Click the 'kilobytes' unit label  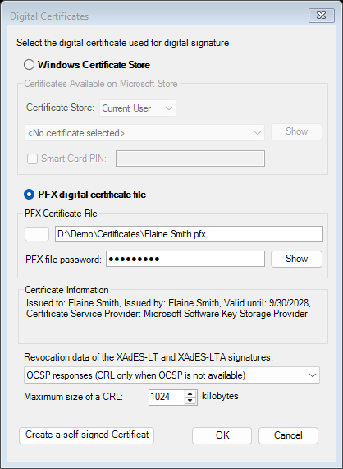pyautogui.click(x=220, y=396)
